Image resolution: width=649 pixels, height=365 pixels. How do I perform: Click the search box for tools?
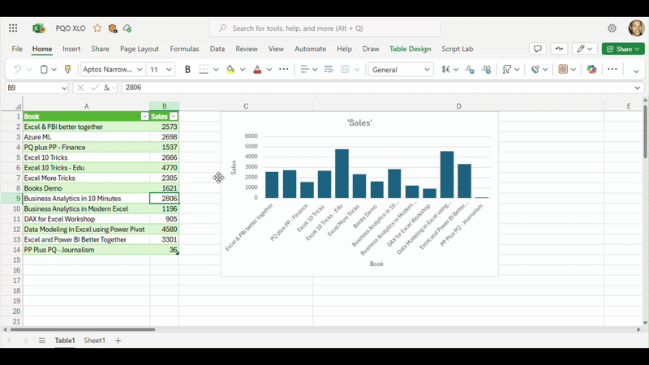[x=324, y=28]
